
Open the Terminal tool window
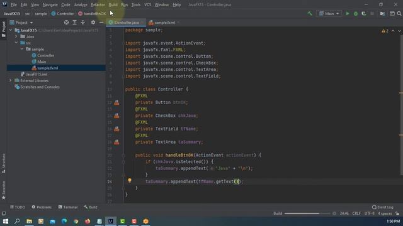(x=68, y=207)
